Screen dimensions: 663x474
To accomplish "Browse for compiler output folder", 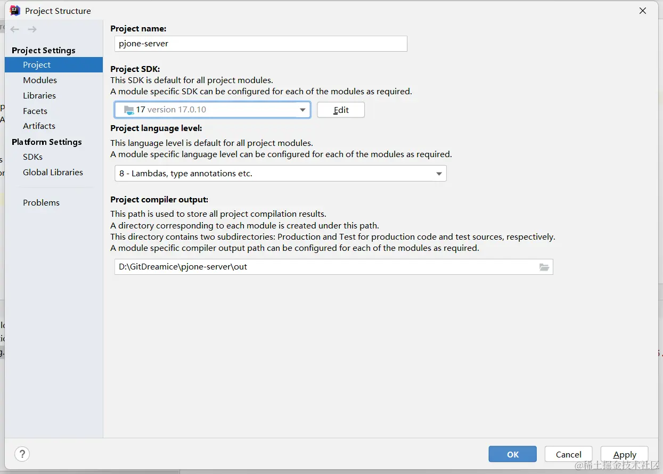I will [544, 267].
